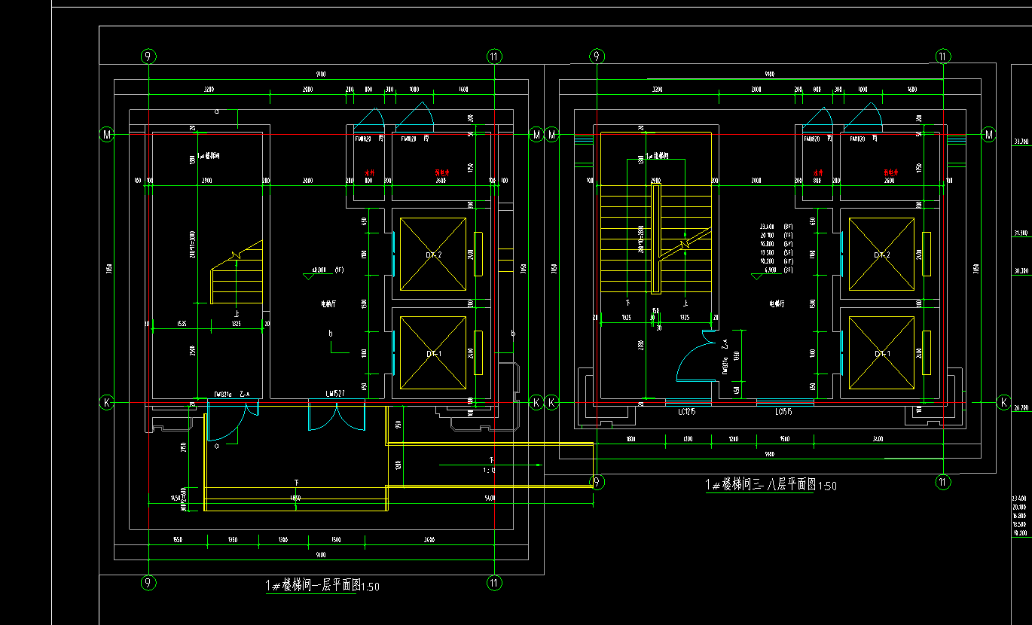Pick grid bubble 11 below the first-floor plan
1032x625 pixels.
point(493,583)
